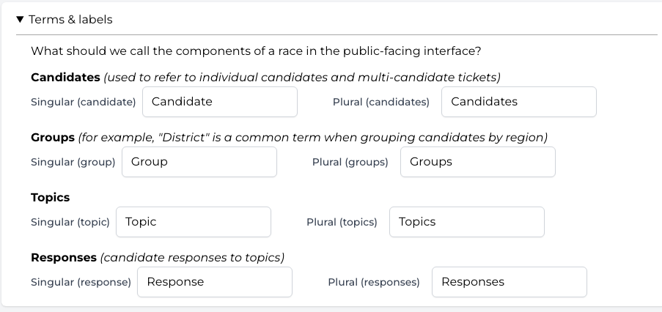
Task: Click the plural Candidates text field
Action: click(518, 102)
